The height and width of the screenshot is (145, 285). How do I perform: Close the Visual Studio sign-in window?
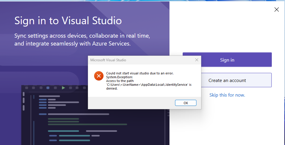pyautogui.click(x=276, y=10)
